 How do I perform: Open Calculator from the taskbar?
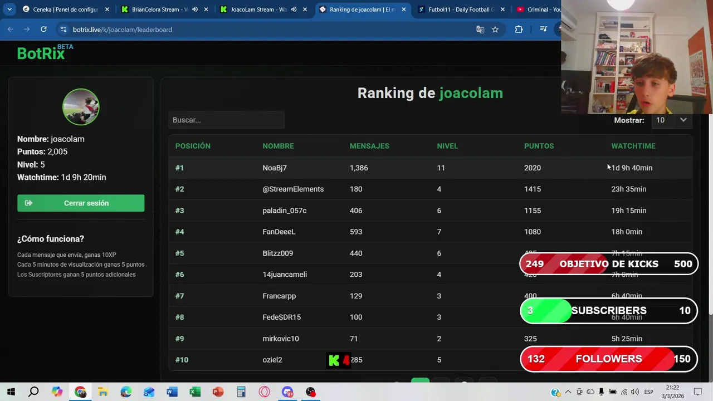(x=241, y=392)
